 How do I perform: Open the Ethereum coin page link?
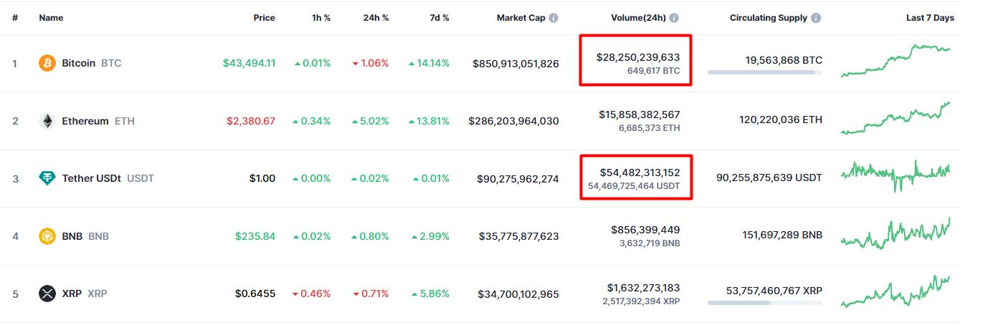point(85,121)
